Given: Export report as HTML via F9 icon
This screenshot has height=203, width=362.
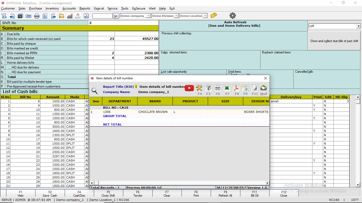Looking at the screenshot, I should [x=245, y=88].
